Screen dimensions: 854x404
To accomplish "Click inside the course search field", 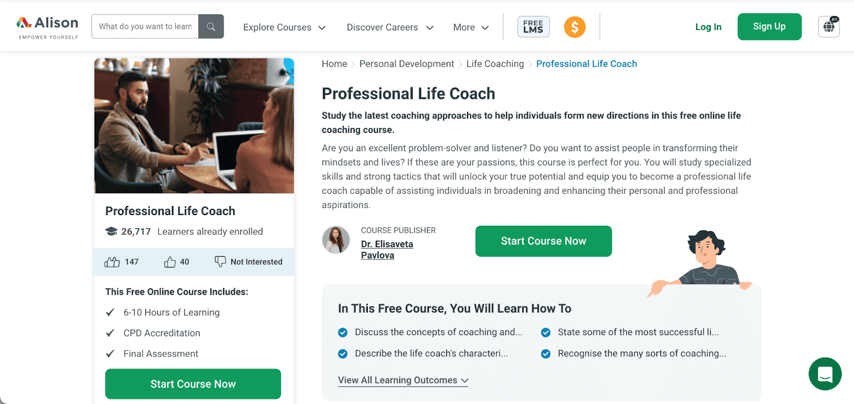I will click(144, 26).
